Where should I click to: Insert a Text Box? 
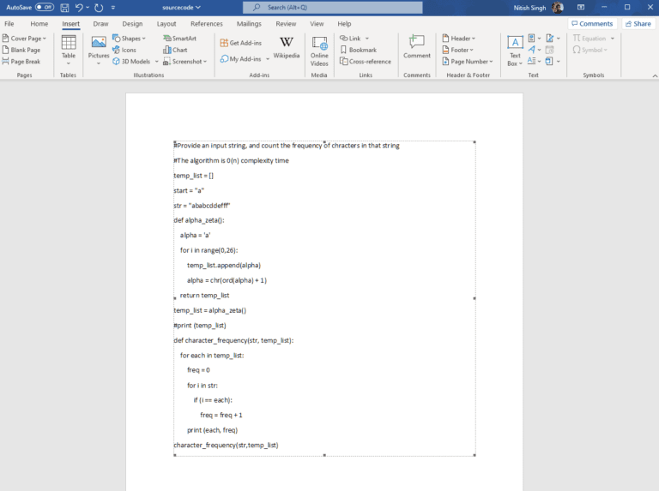click(x=515, y=50)
